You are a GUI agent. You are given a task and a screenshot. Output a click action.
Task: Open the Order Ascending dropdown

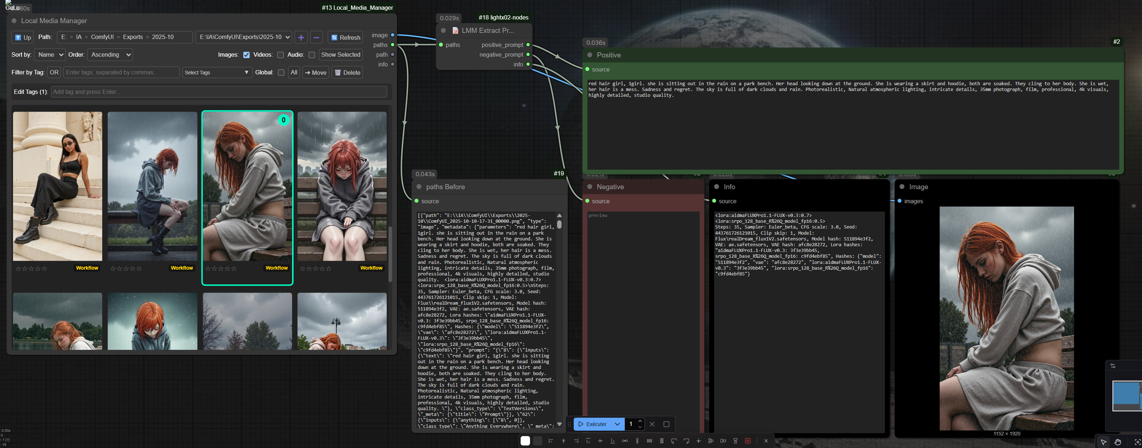[x=110, y=55]
